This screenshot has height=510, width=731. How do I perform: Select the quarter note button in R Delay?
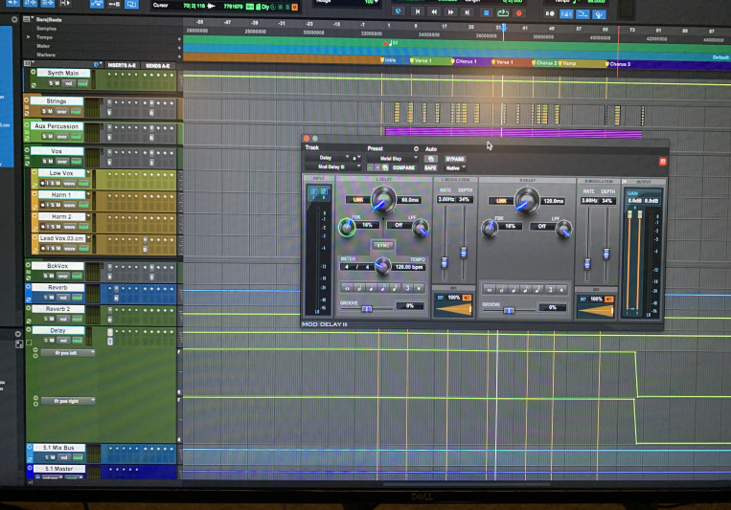[514, 289]
